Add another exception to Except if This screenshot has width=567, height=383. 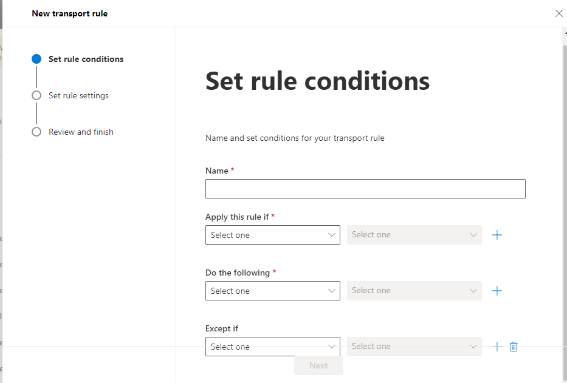tap(497, 347)
